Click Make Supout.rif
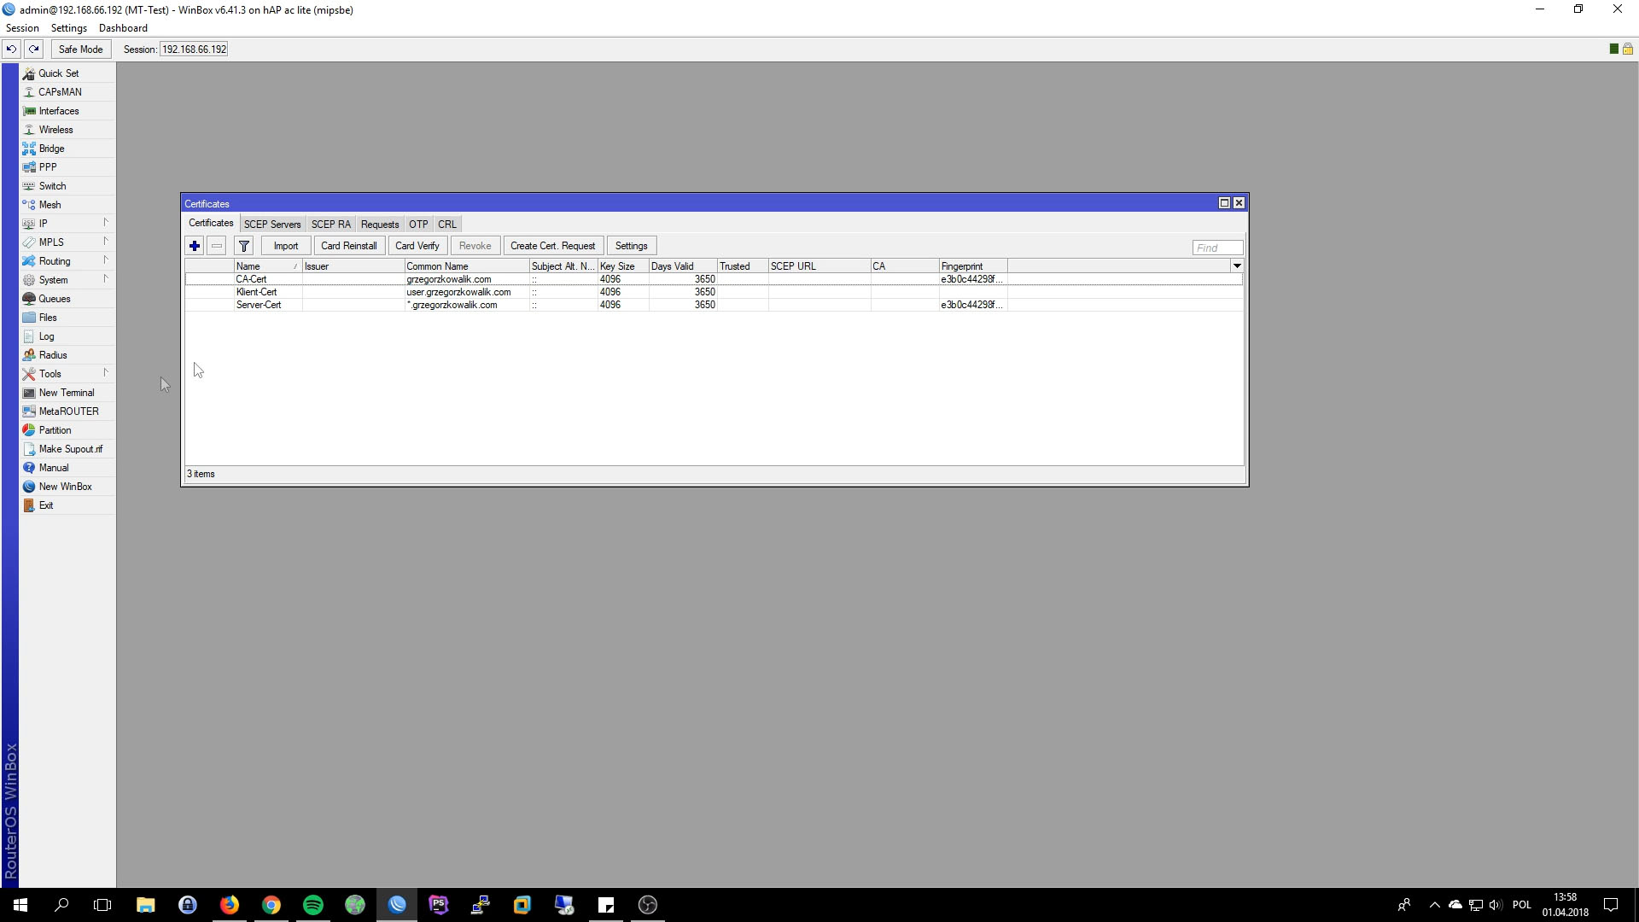 click(67, 449)
